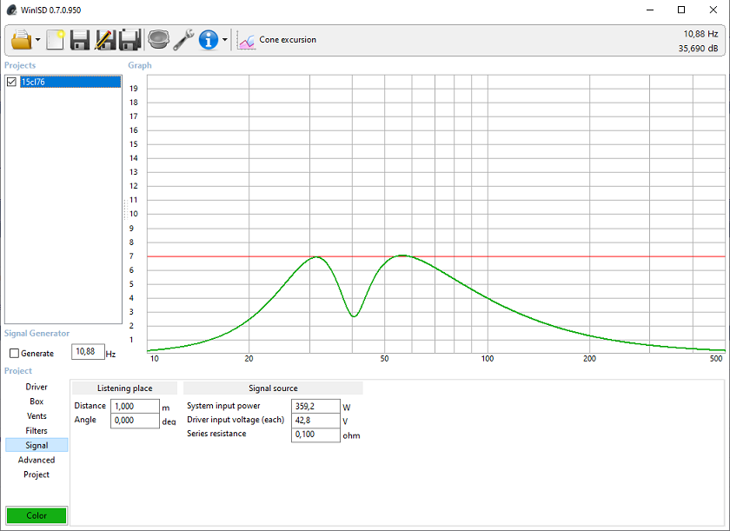Click the System input power field
Image resolution: width=730 pixels, height=531 pixels.
click(315, 406)
